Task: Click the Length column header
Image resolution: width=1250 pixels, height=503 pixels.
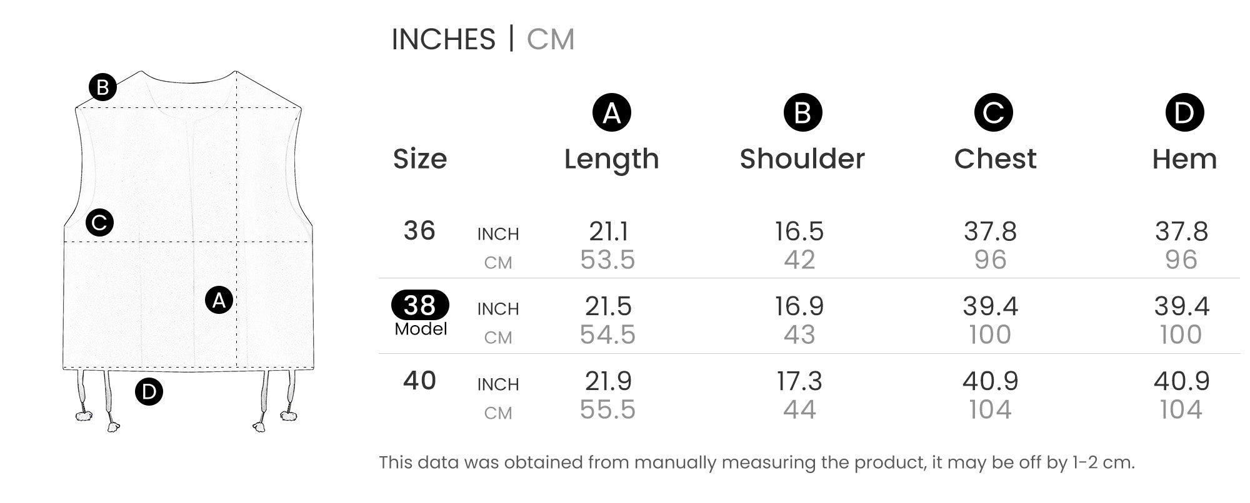Action: 611,159
